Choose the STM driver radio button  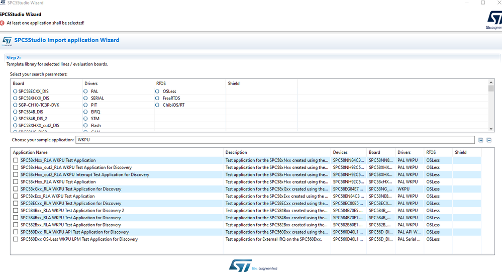pos(85,119)
